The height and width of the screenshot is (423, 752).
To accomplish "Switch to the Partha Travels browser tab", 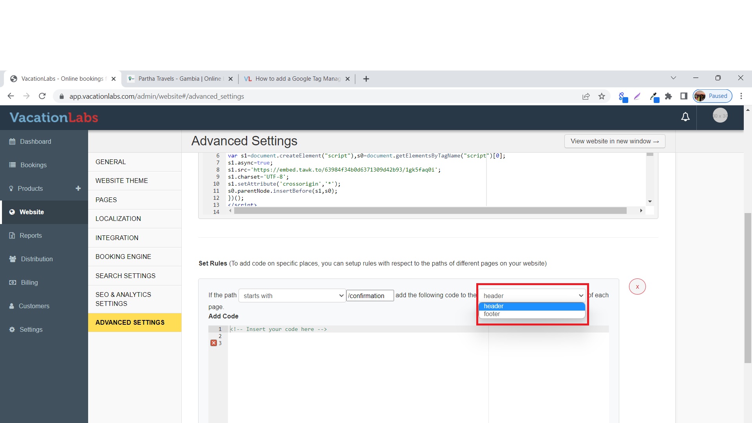I will [179, 79].
